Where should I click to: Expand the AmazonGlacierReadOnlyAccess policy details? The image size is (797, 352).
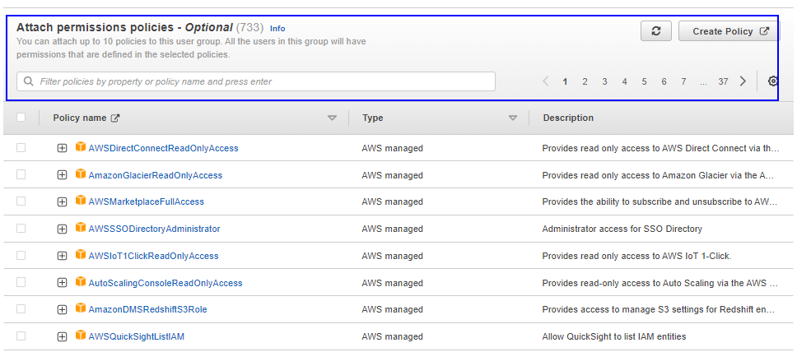62,175
